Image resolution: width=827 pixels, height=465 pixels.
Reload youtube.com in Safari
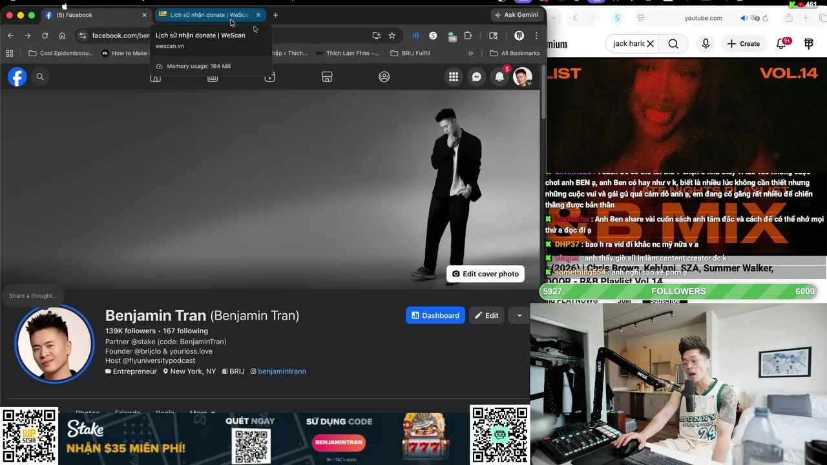point(766,18)
